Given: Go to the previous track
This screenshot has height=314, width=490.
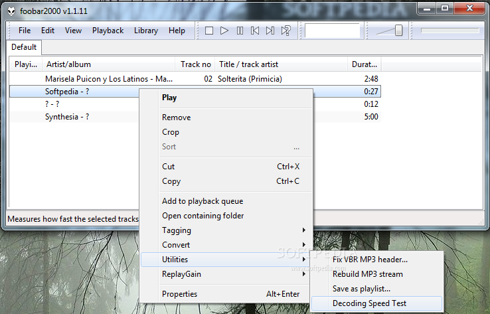Looking at the screenshot, I should [255, 31].
